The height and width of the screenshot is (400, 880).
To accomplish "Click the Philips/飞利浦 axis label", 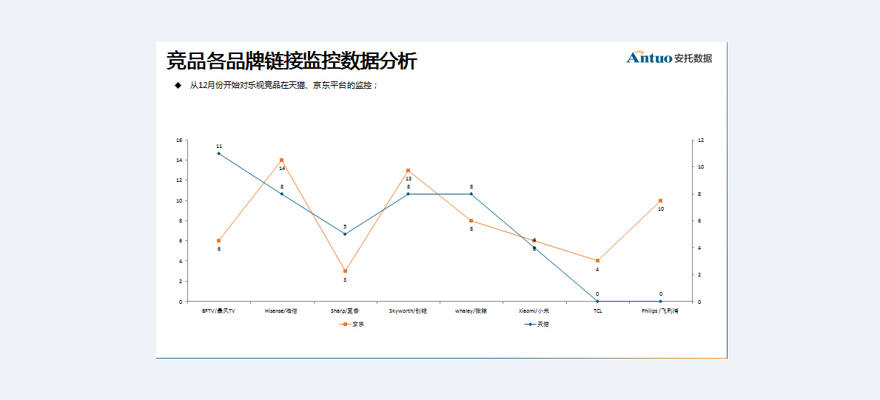I will [660, 311].
